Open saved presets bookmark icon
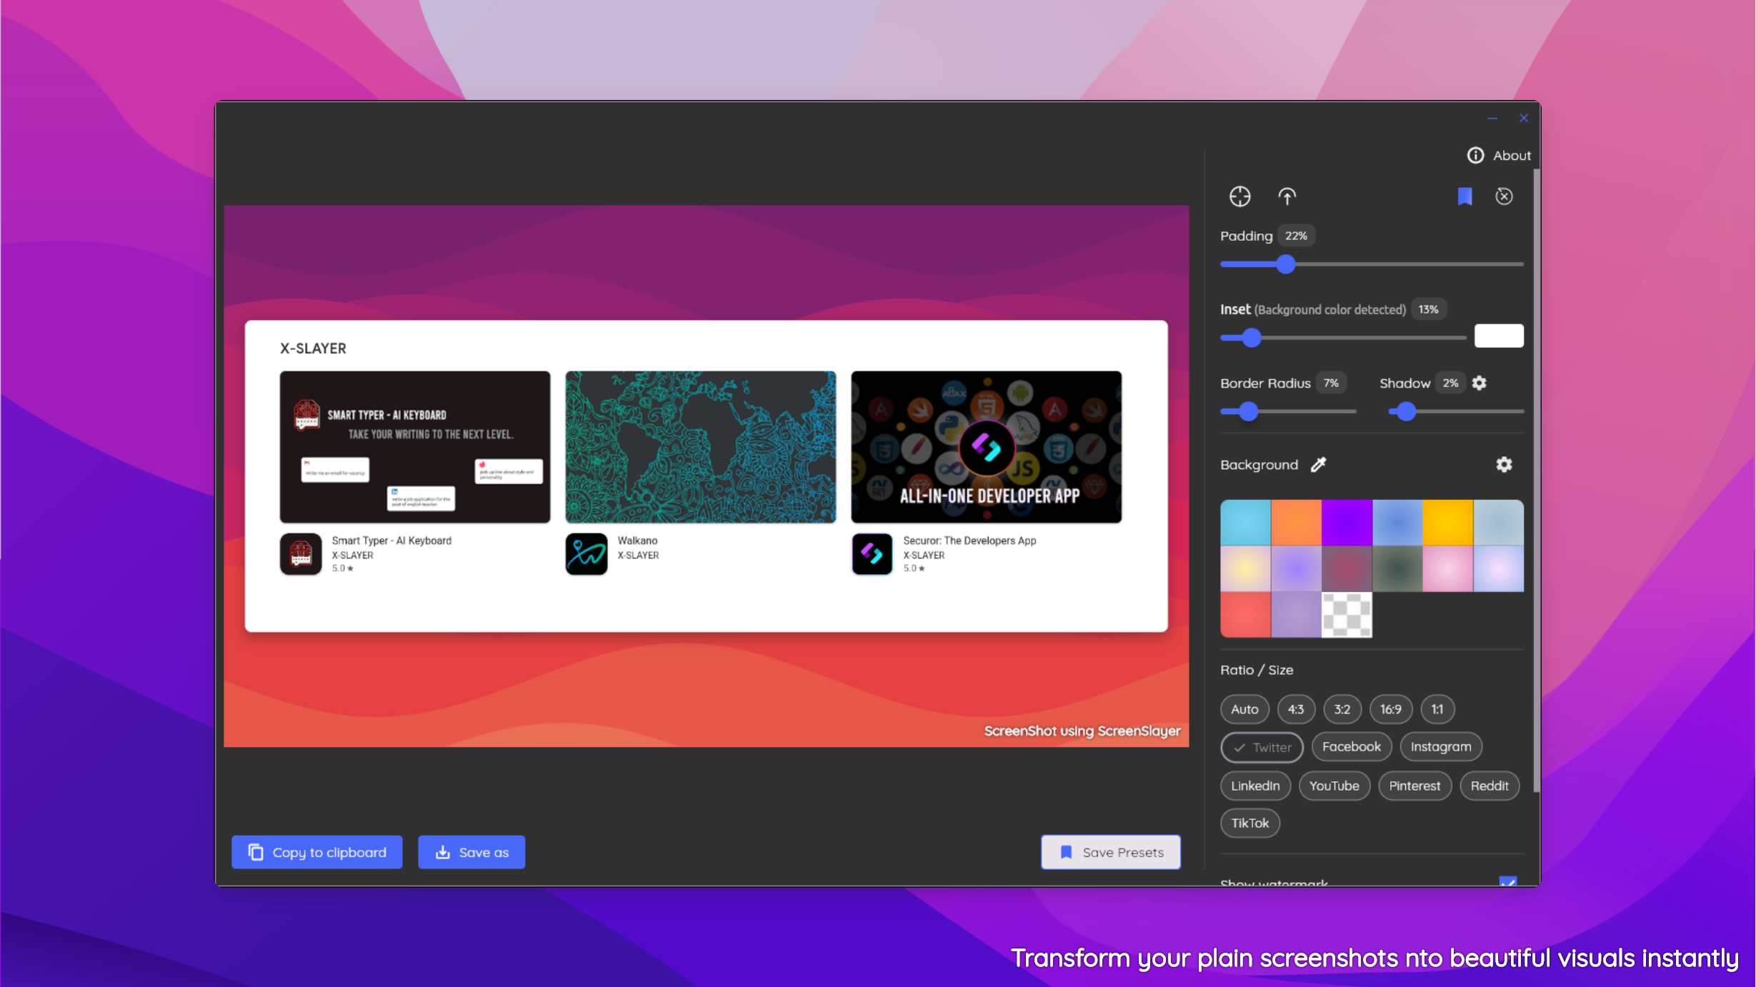This screenshot has width=1756, height=987. [x=1465, y=196]
